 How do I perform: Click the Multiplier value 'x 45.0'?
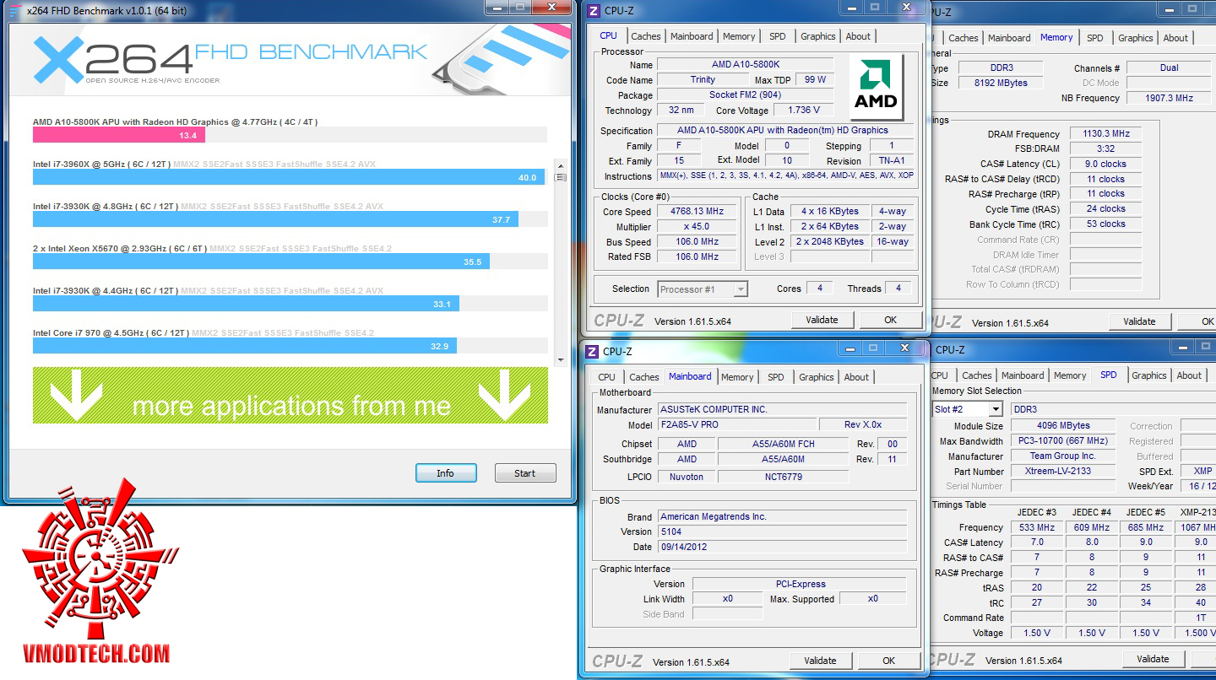click(x=696, y=227)
